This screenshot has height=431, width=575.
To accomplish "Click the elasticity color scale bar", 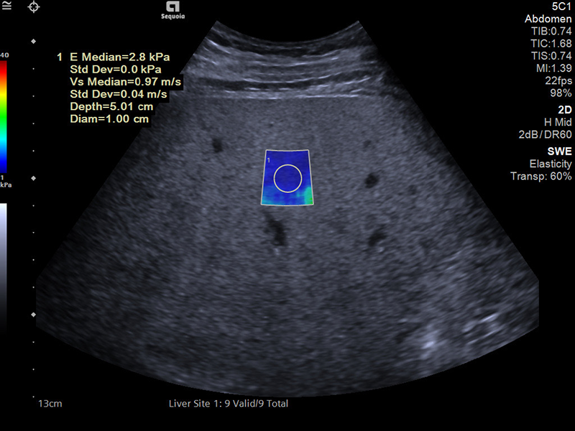I will tap(4, 116).
